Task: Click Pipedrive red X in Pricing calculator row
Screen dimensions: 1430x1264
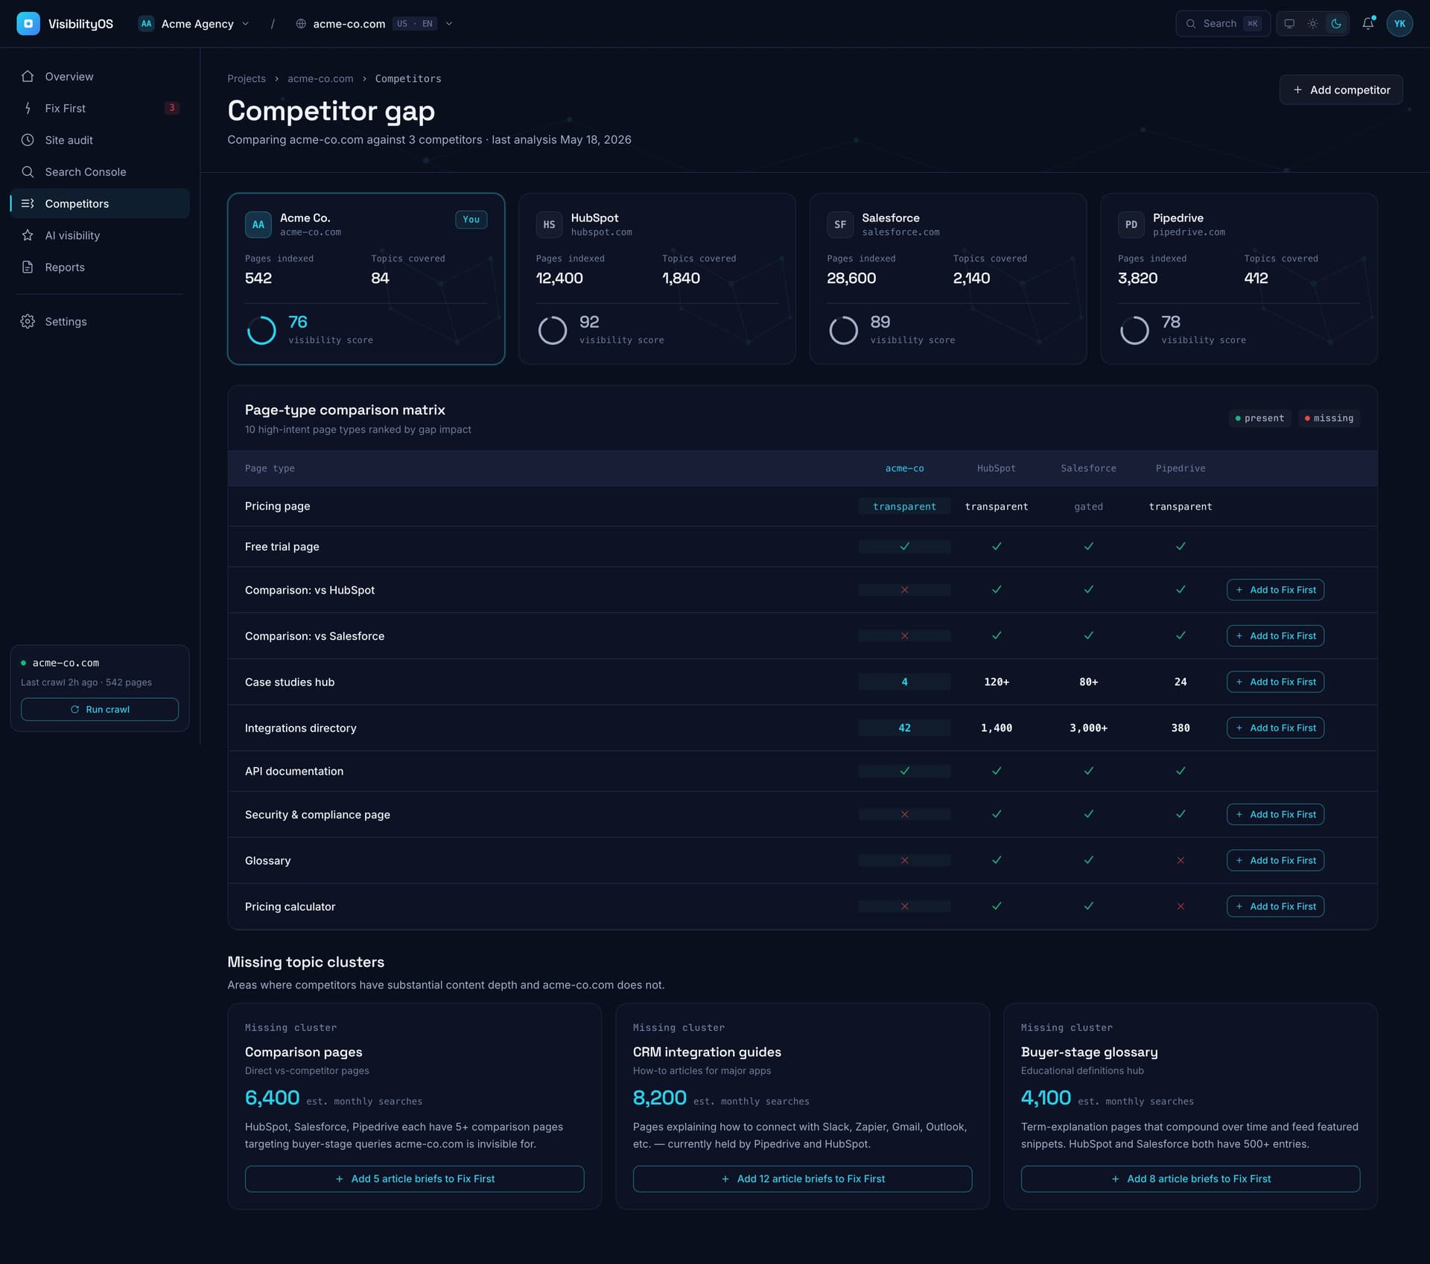Action: [1180, 906]
